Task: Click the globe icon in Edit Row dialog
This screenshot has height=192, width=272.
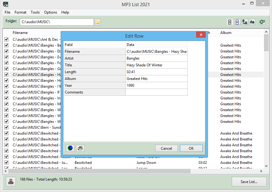Action: pos(70,148)
